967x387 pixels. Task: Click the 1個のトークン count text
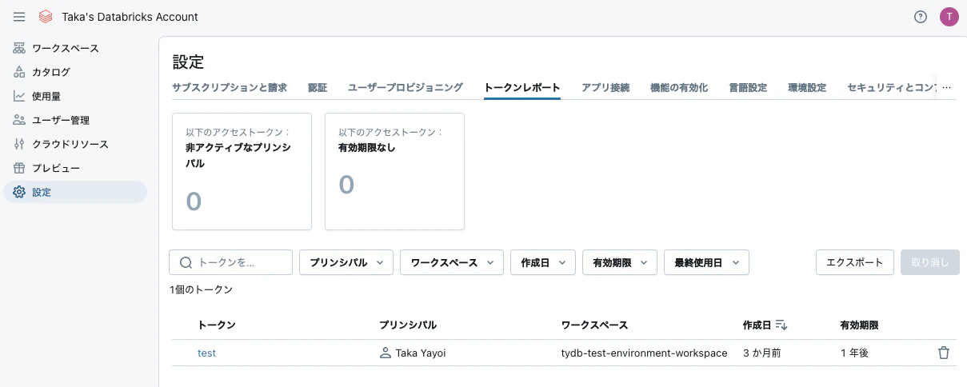pos(201,289)
